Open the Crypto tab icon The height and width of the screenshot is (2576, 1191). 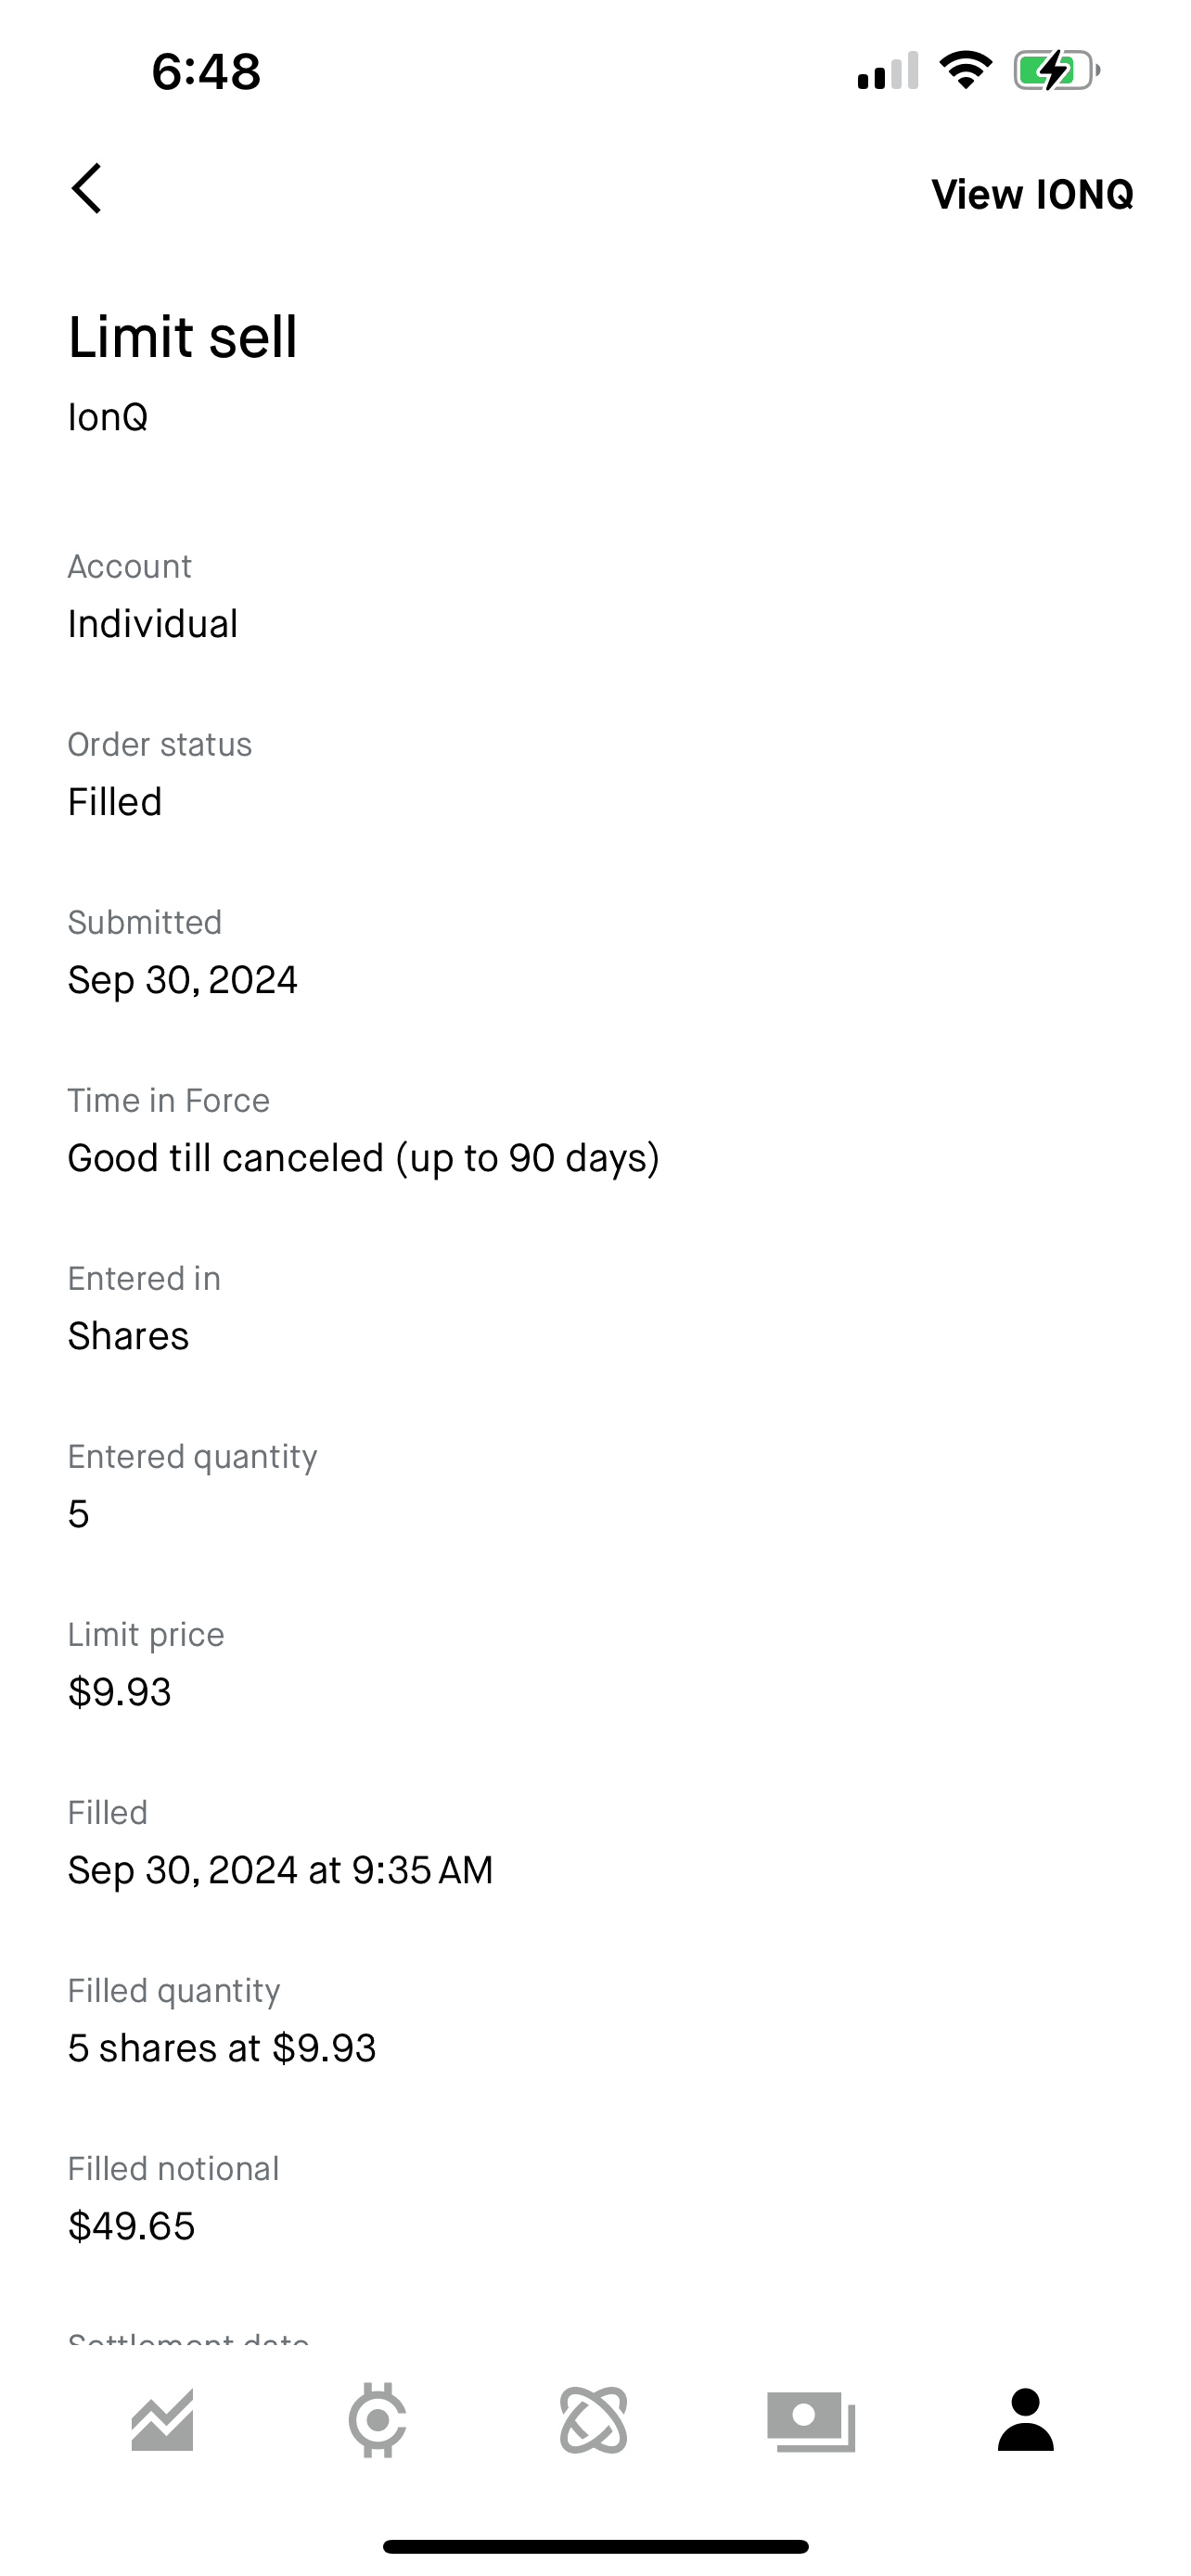tap(377, 2421)
